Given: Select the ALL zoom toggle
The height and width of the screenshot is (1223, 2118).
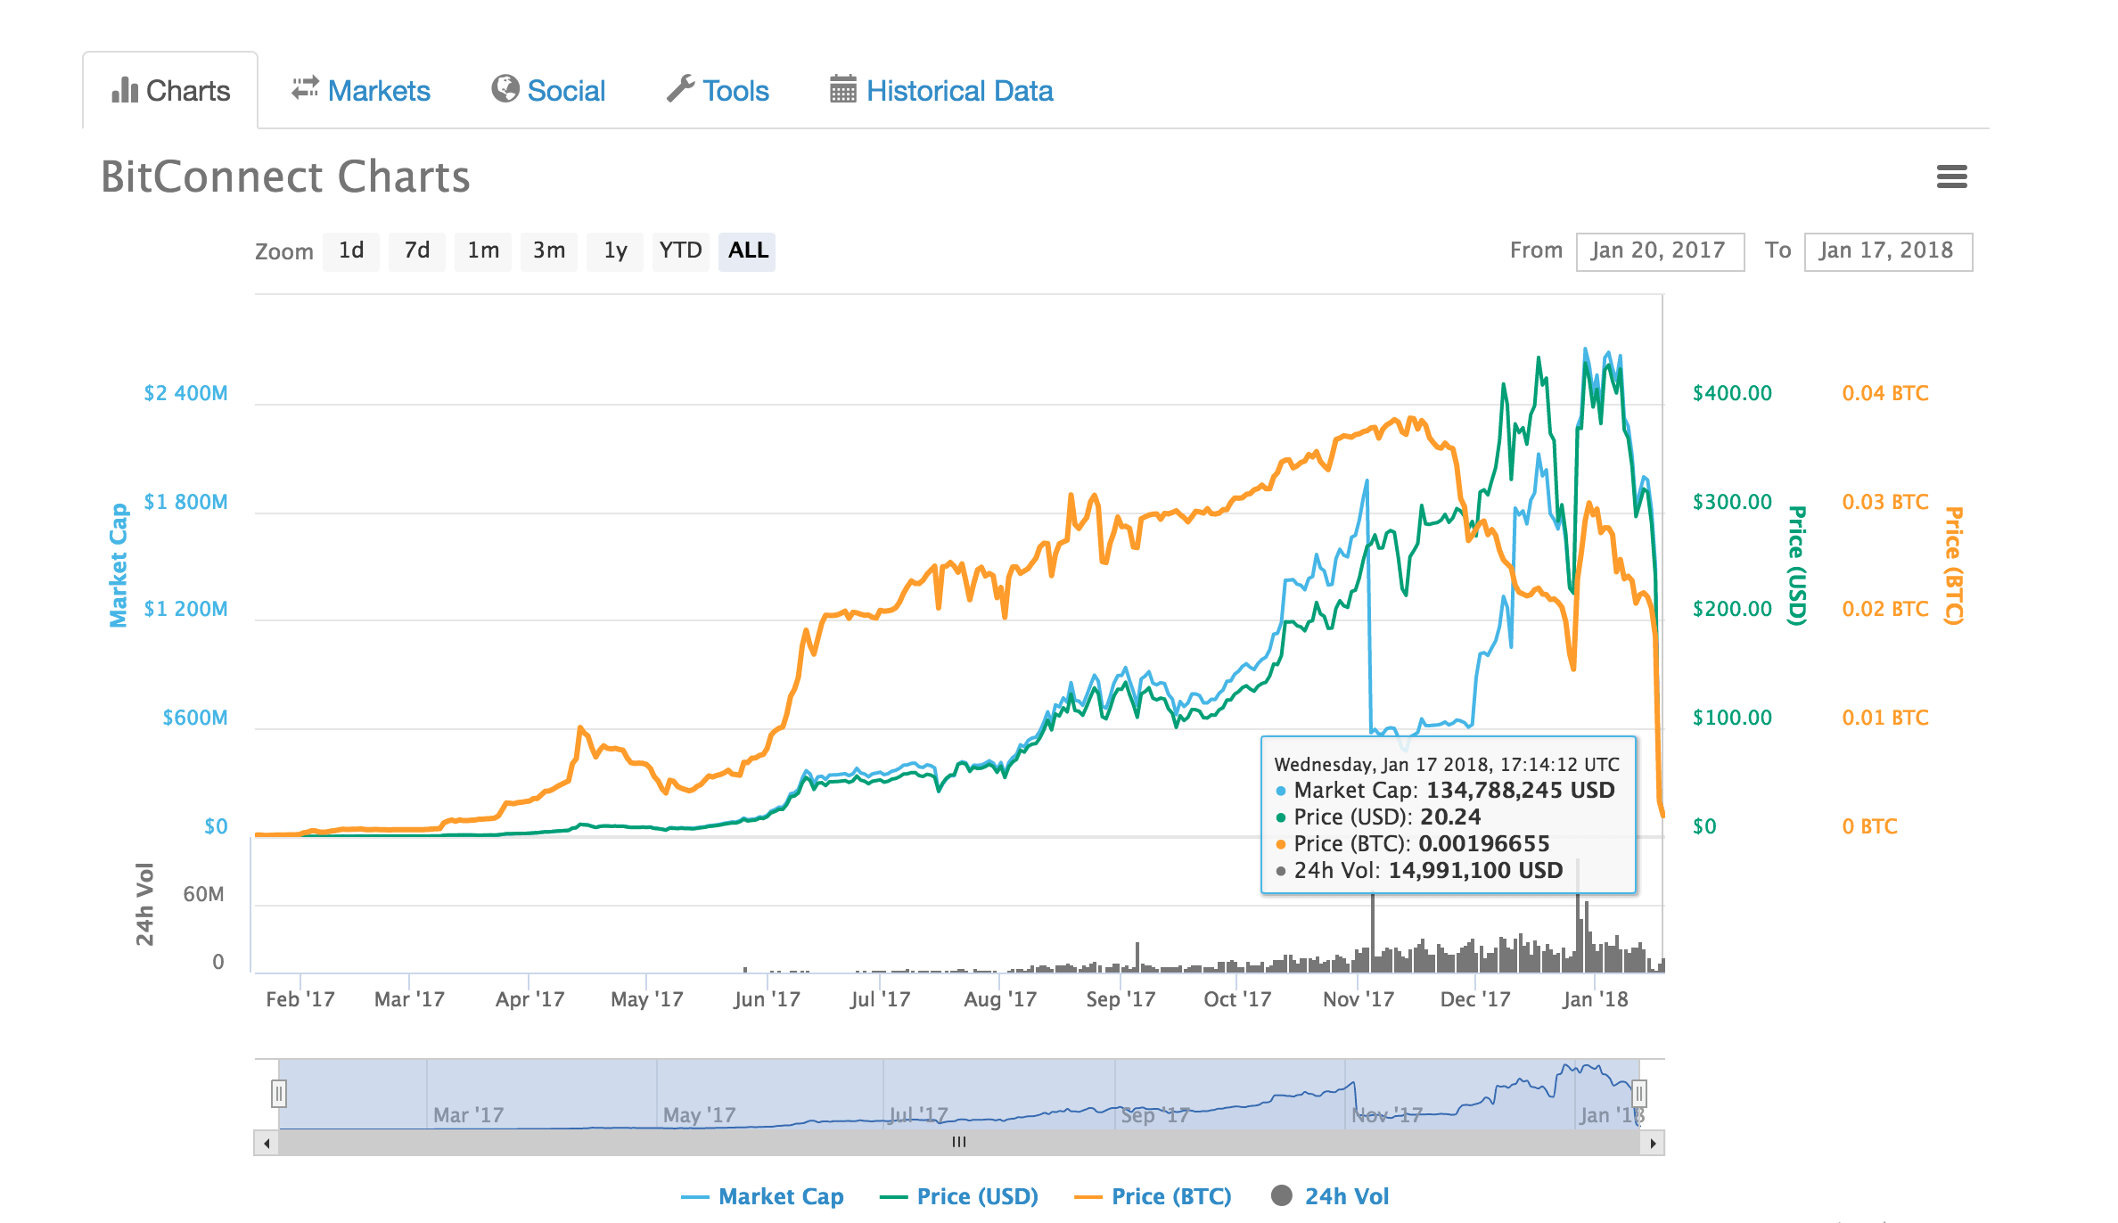Looking at the screenshot, I should pos(748,250).
